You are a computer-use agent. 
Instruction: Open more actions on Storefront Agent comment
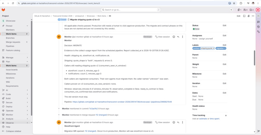coord(182,122)
